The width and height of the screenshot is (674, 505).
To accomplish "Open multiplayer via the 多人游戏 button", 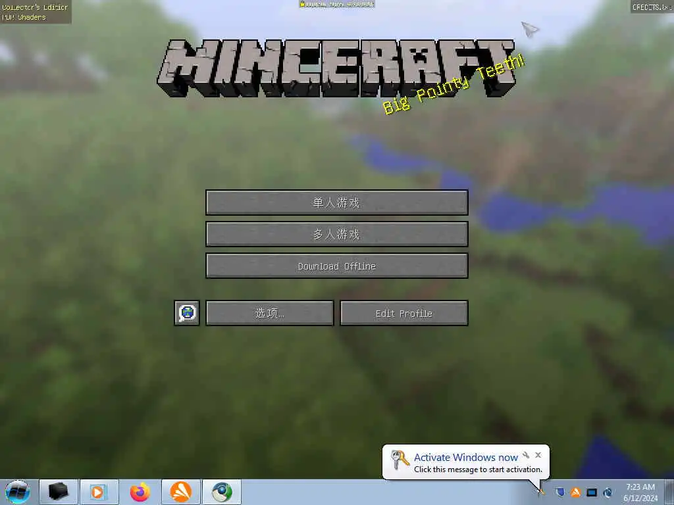I will coord(336,234).
